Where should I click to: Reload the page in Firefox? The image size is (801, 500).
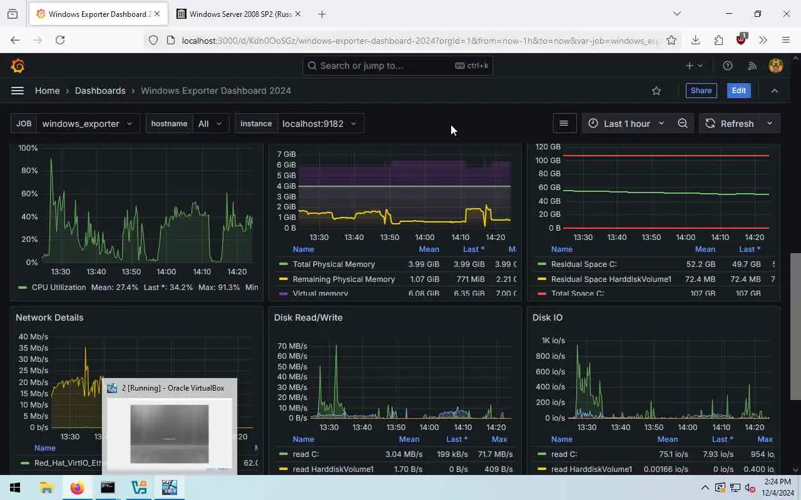click(x=60, y=40)
